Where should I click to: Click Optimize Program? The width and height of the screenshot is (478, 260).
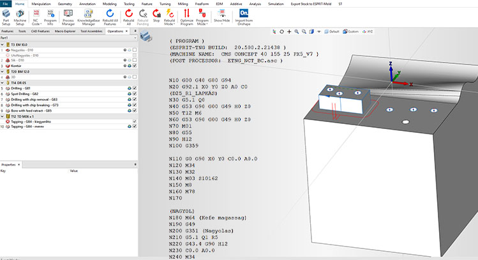click(x=186, y=17)
